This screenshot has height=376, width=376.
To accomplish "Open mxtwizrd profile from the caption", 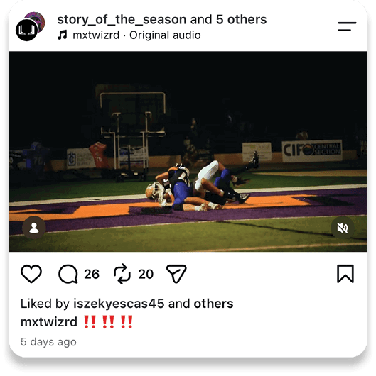I will [x=49, y=321].
